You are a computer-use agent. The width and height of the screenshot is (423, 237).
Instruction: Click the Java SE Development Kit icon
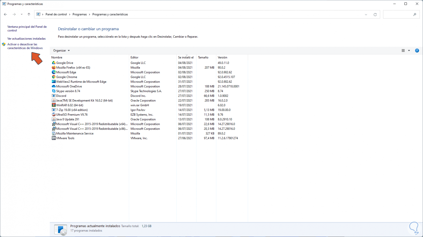(54, 100)
